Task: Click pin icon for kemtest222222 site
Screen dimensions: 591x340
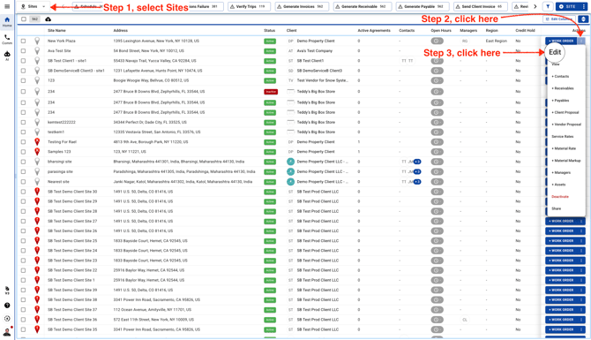Action: (x=37, y=122)
